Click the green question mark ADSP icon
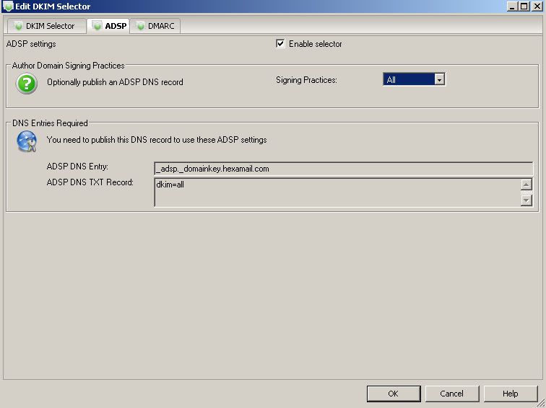546x408 pixels. (x=27, y=84)
